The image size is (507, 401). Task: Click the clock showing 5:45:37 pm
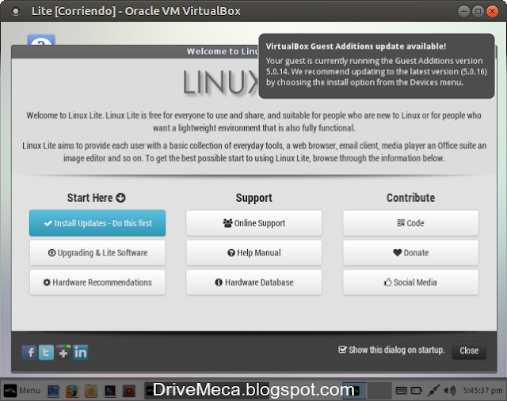(x=482, y=391)
